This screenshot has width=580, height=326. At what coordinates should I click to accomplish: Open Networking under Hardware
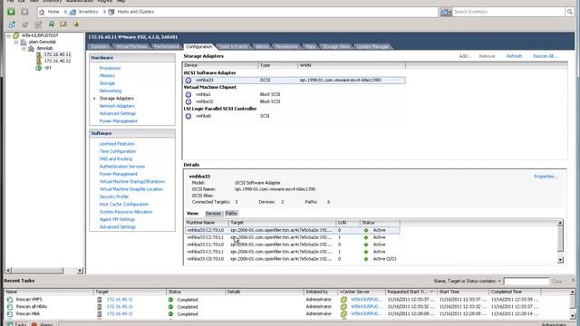tap(111, 91)
